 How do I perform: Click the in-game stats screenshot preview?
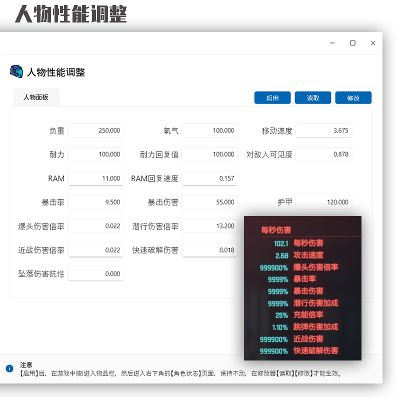302,287
